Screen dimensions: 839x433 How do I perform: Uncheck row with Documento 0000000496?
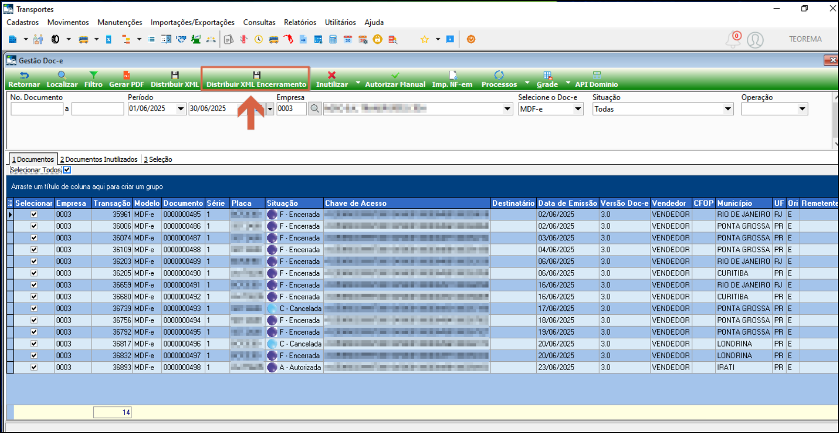34,343
